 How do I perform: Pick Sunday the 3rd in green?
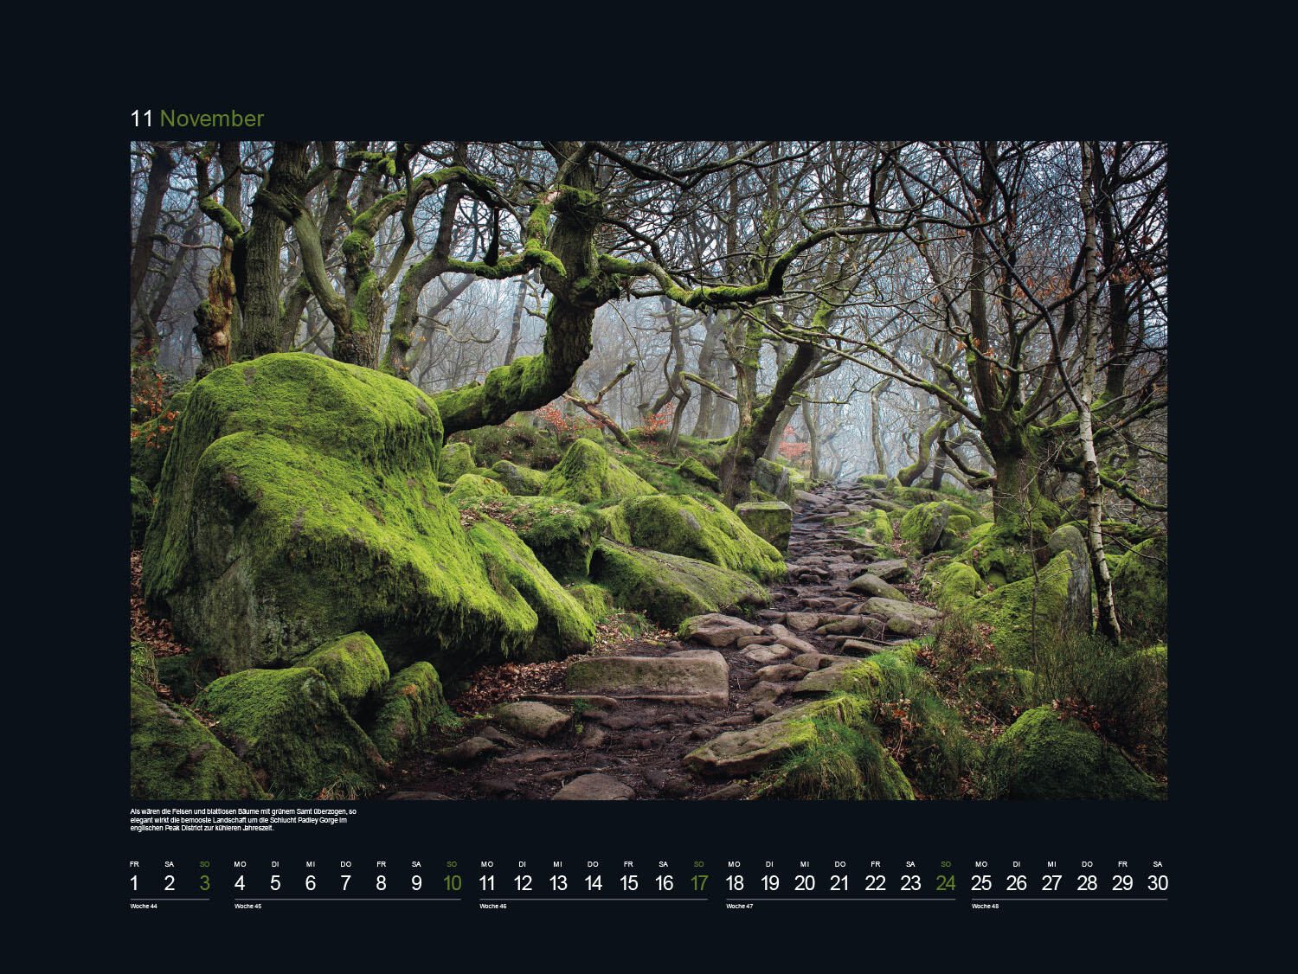(204, 883)
